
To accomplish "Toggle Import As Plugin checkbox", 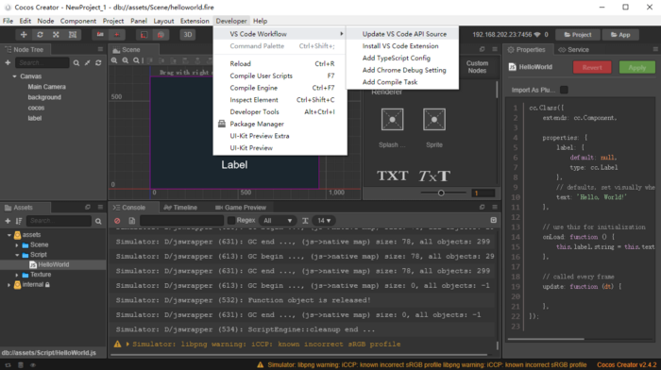I will [564, 90].
